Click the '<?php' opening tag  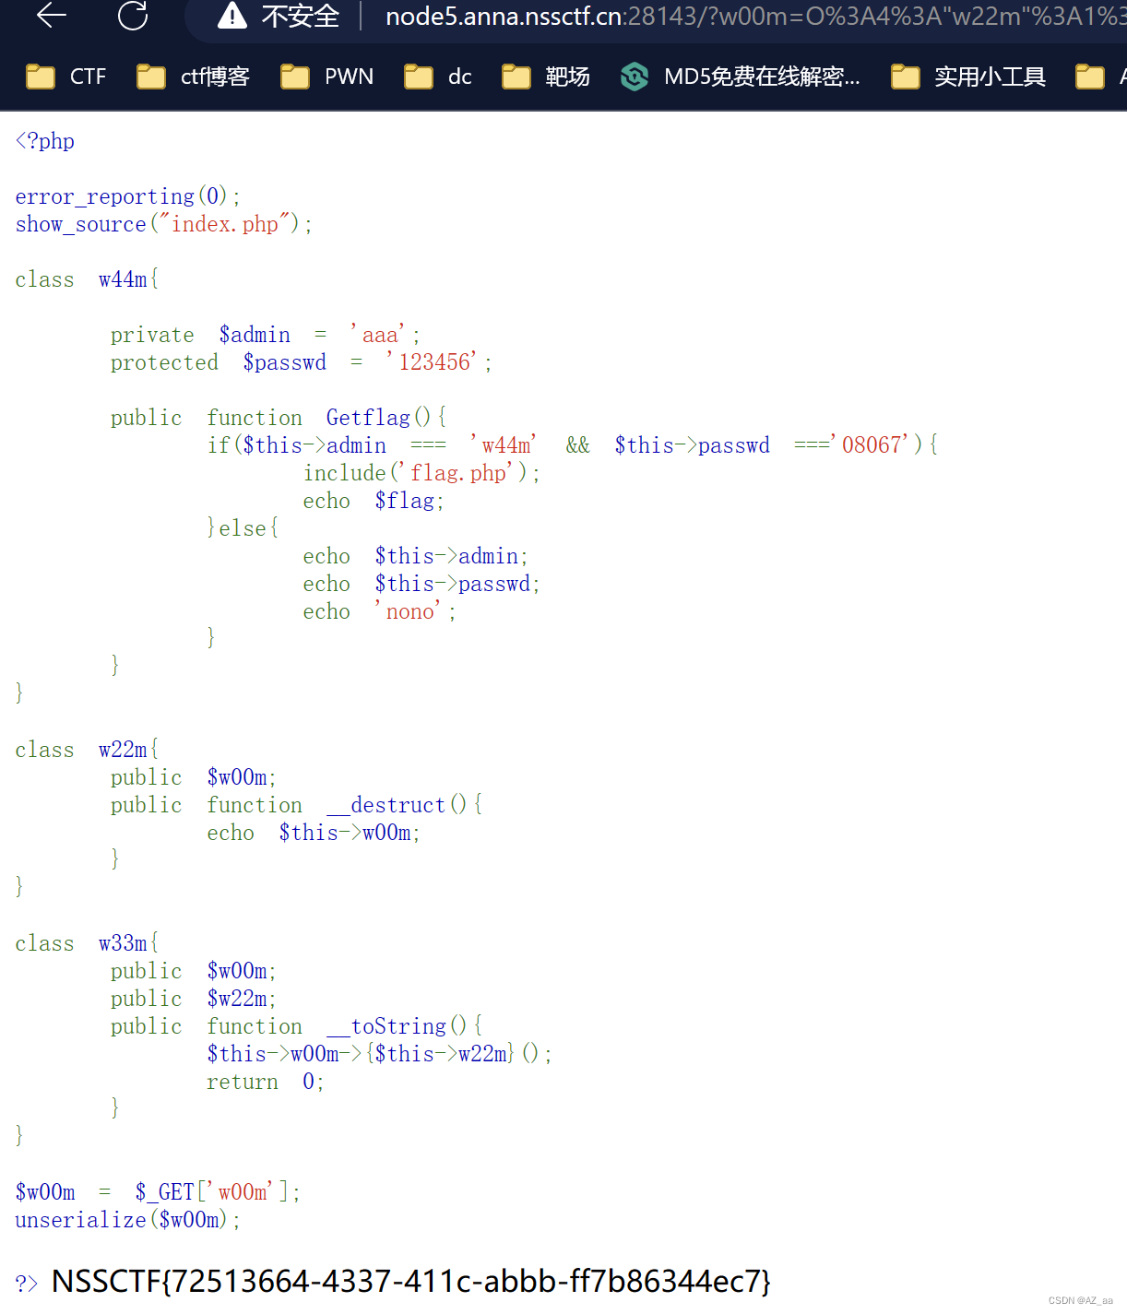45,141
